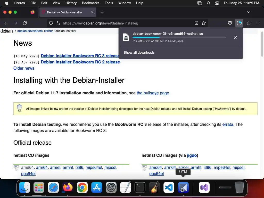Download amd64 netinst CD image
Screen dimensions: 264x198
[27, 167]
